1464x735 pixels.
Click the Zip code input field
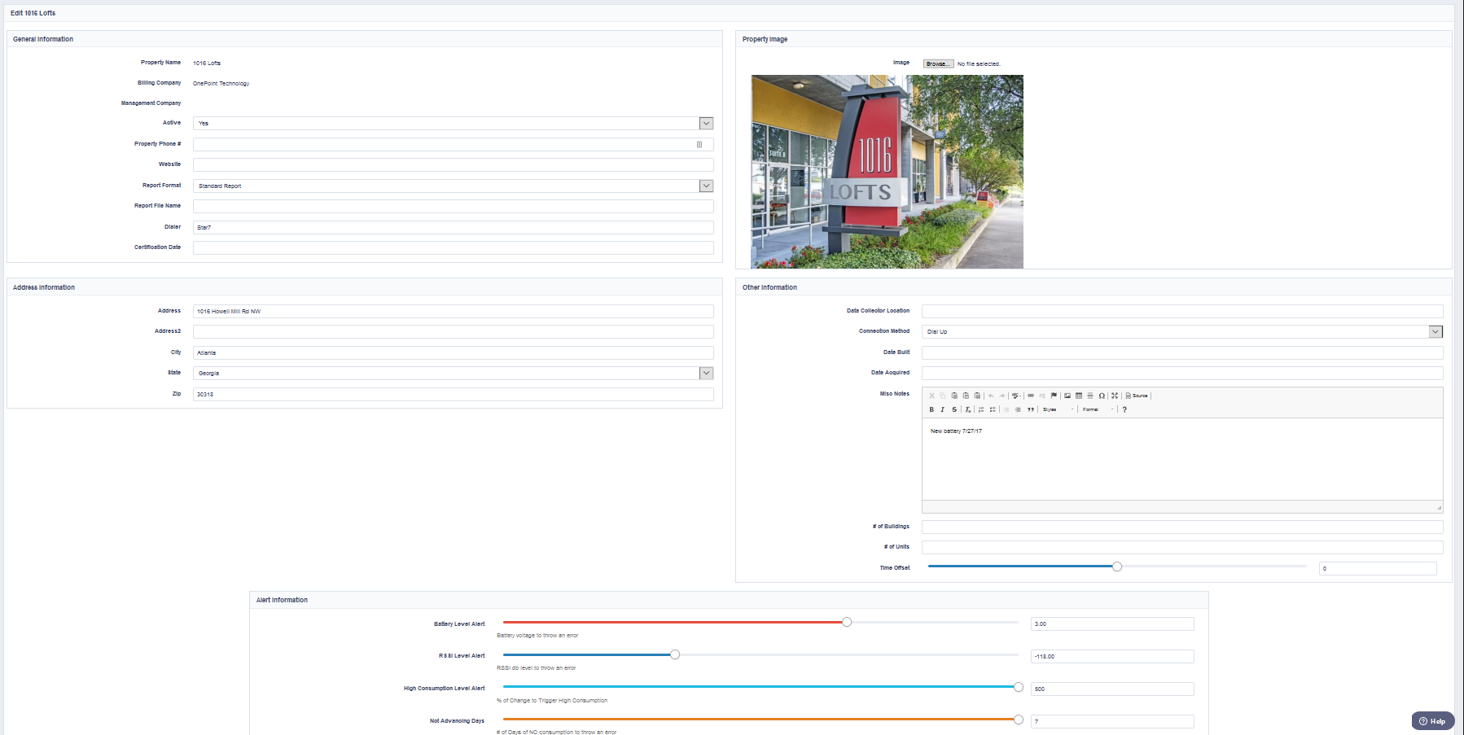coord(453,394)
